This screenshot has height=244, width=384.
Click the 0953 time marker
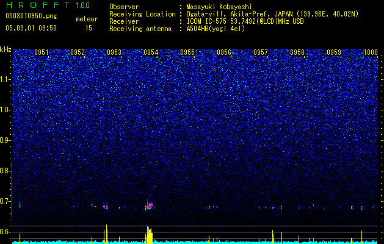point(114,52)
